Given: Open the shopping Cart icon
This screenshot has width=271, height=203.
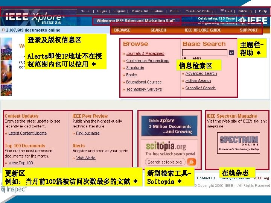Looking at the screenshot, I should coord(222,11).
